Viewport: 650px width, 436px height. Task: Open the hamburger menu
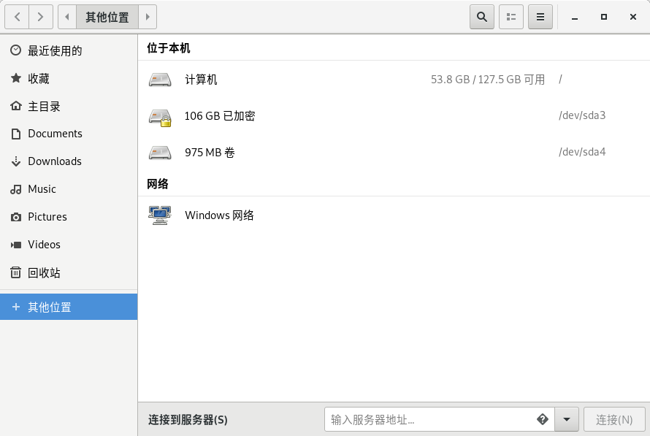click(540, 17)
